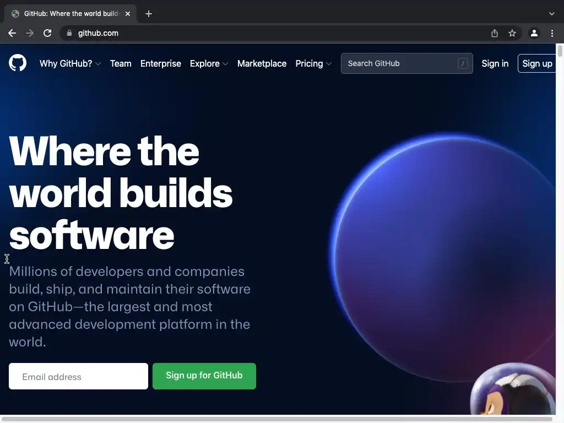Open a new tab with the plus icon
Image resolution: width=564 pixels, height=423 pixels.
coord(149,14)
